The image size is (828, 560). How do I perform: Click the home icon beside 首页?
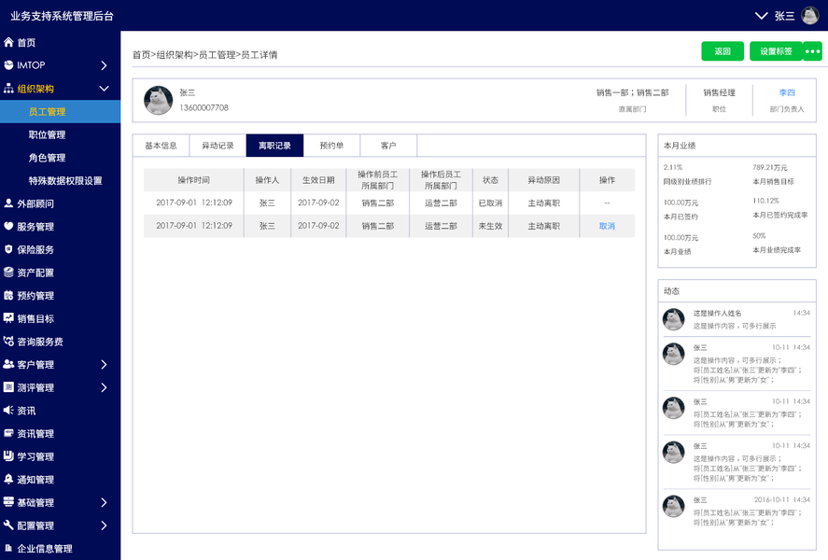[x=8, y=42]
